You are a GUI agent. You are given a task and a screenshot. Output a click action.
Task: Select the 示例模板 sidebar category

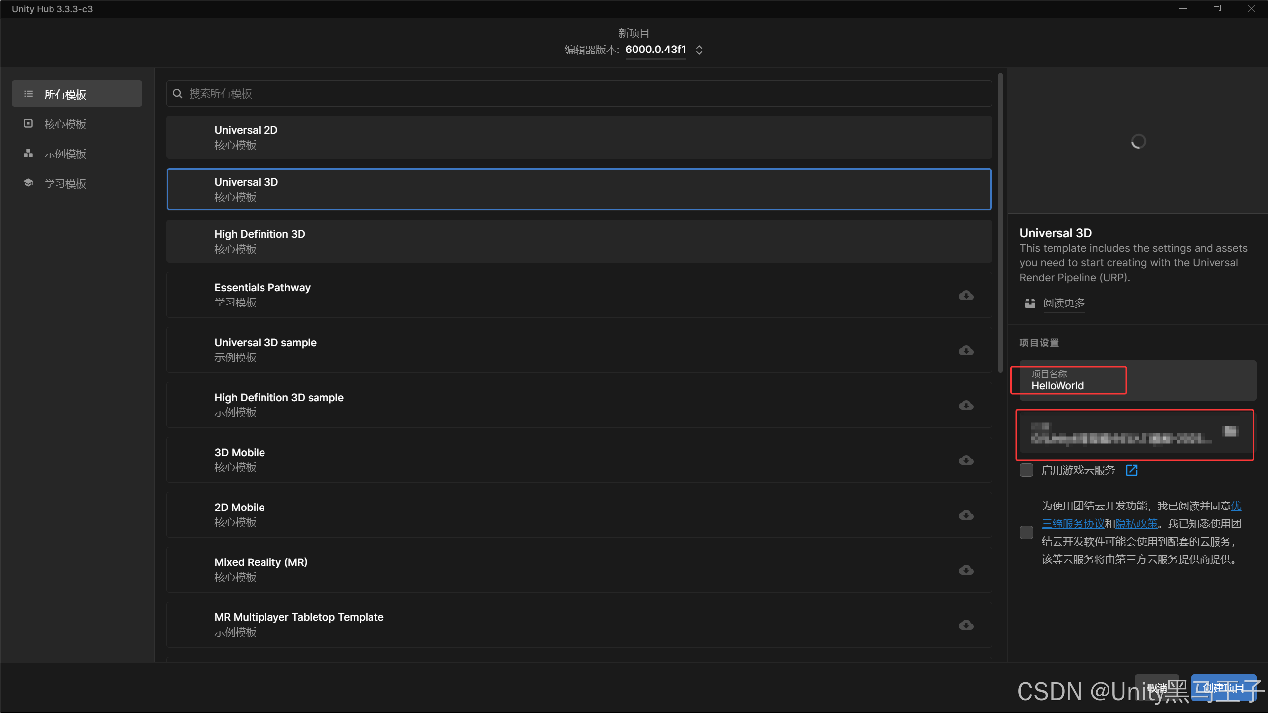[65, 154]
